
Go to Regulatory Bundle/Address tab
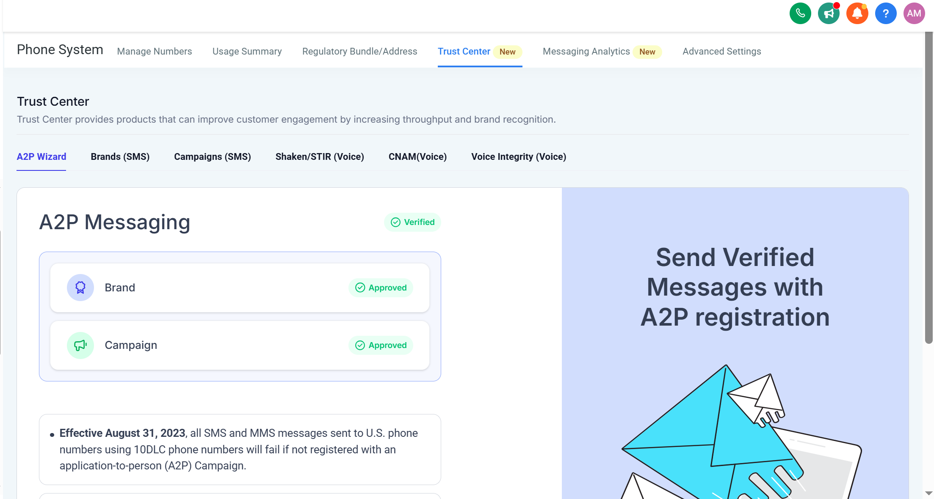pyautogui.click(x=359, y=52)
